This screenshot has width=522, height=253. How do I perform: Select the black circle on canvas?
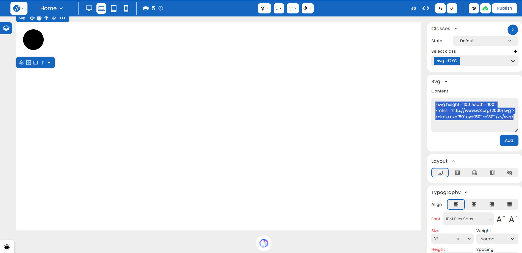point(33,40)
